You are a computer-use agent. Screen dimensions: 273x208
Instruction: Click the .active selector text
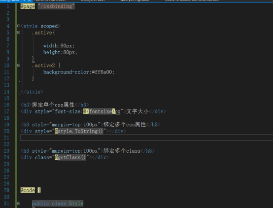(42, 33)
